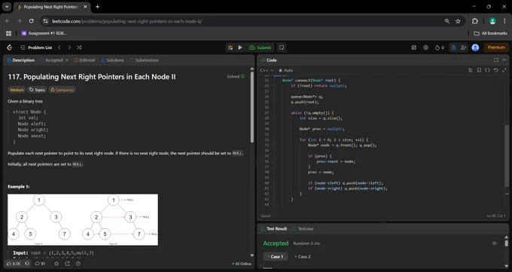Go to the previous problem arrow
This screenshot has height=272, width=512.
(59, 47)
